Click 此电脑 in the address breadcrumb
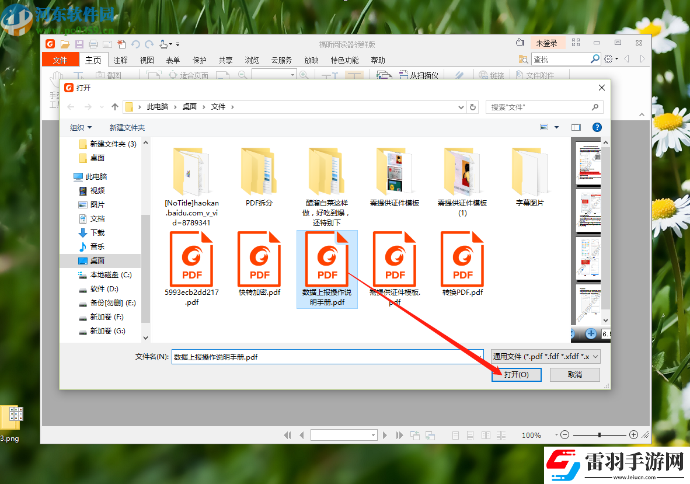Viewport: 690px width, 484px height. pyautogui.click(x=158, y=107)
